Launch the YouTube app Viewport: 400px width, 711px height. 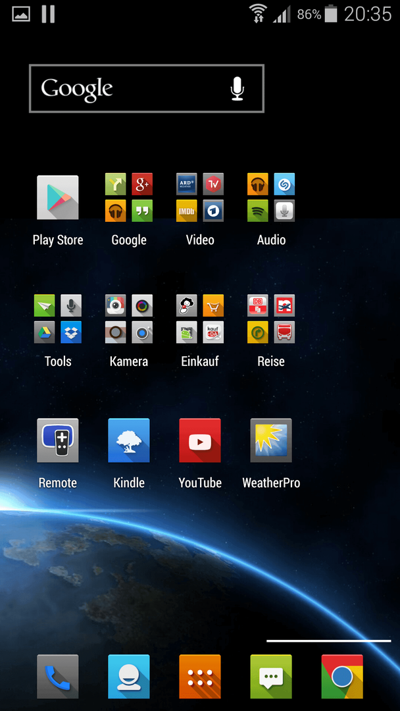(200, 440)
